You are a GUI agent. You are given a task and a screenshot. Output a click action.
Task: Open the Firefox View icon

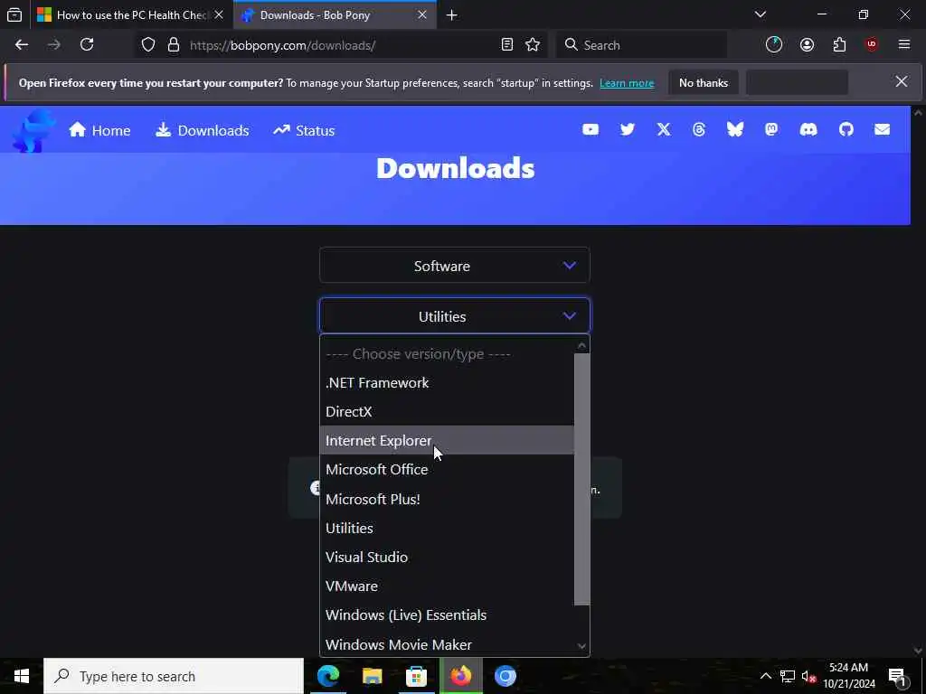14,15
